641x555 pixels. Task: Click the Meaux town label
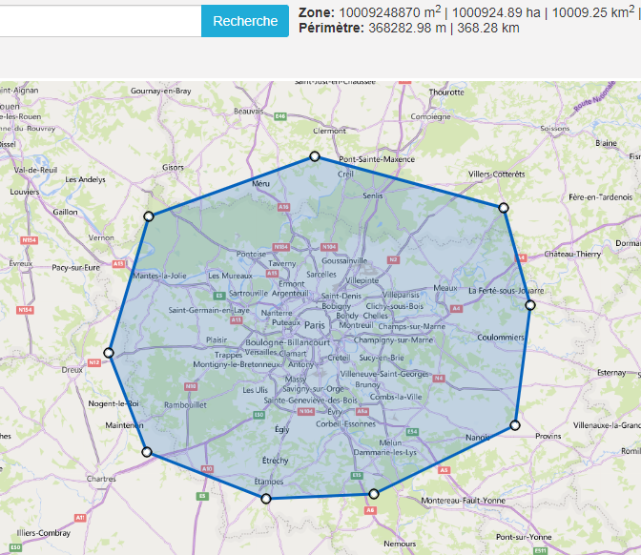pyautogui.click(x=445, y=288)
